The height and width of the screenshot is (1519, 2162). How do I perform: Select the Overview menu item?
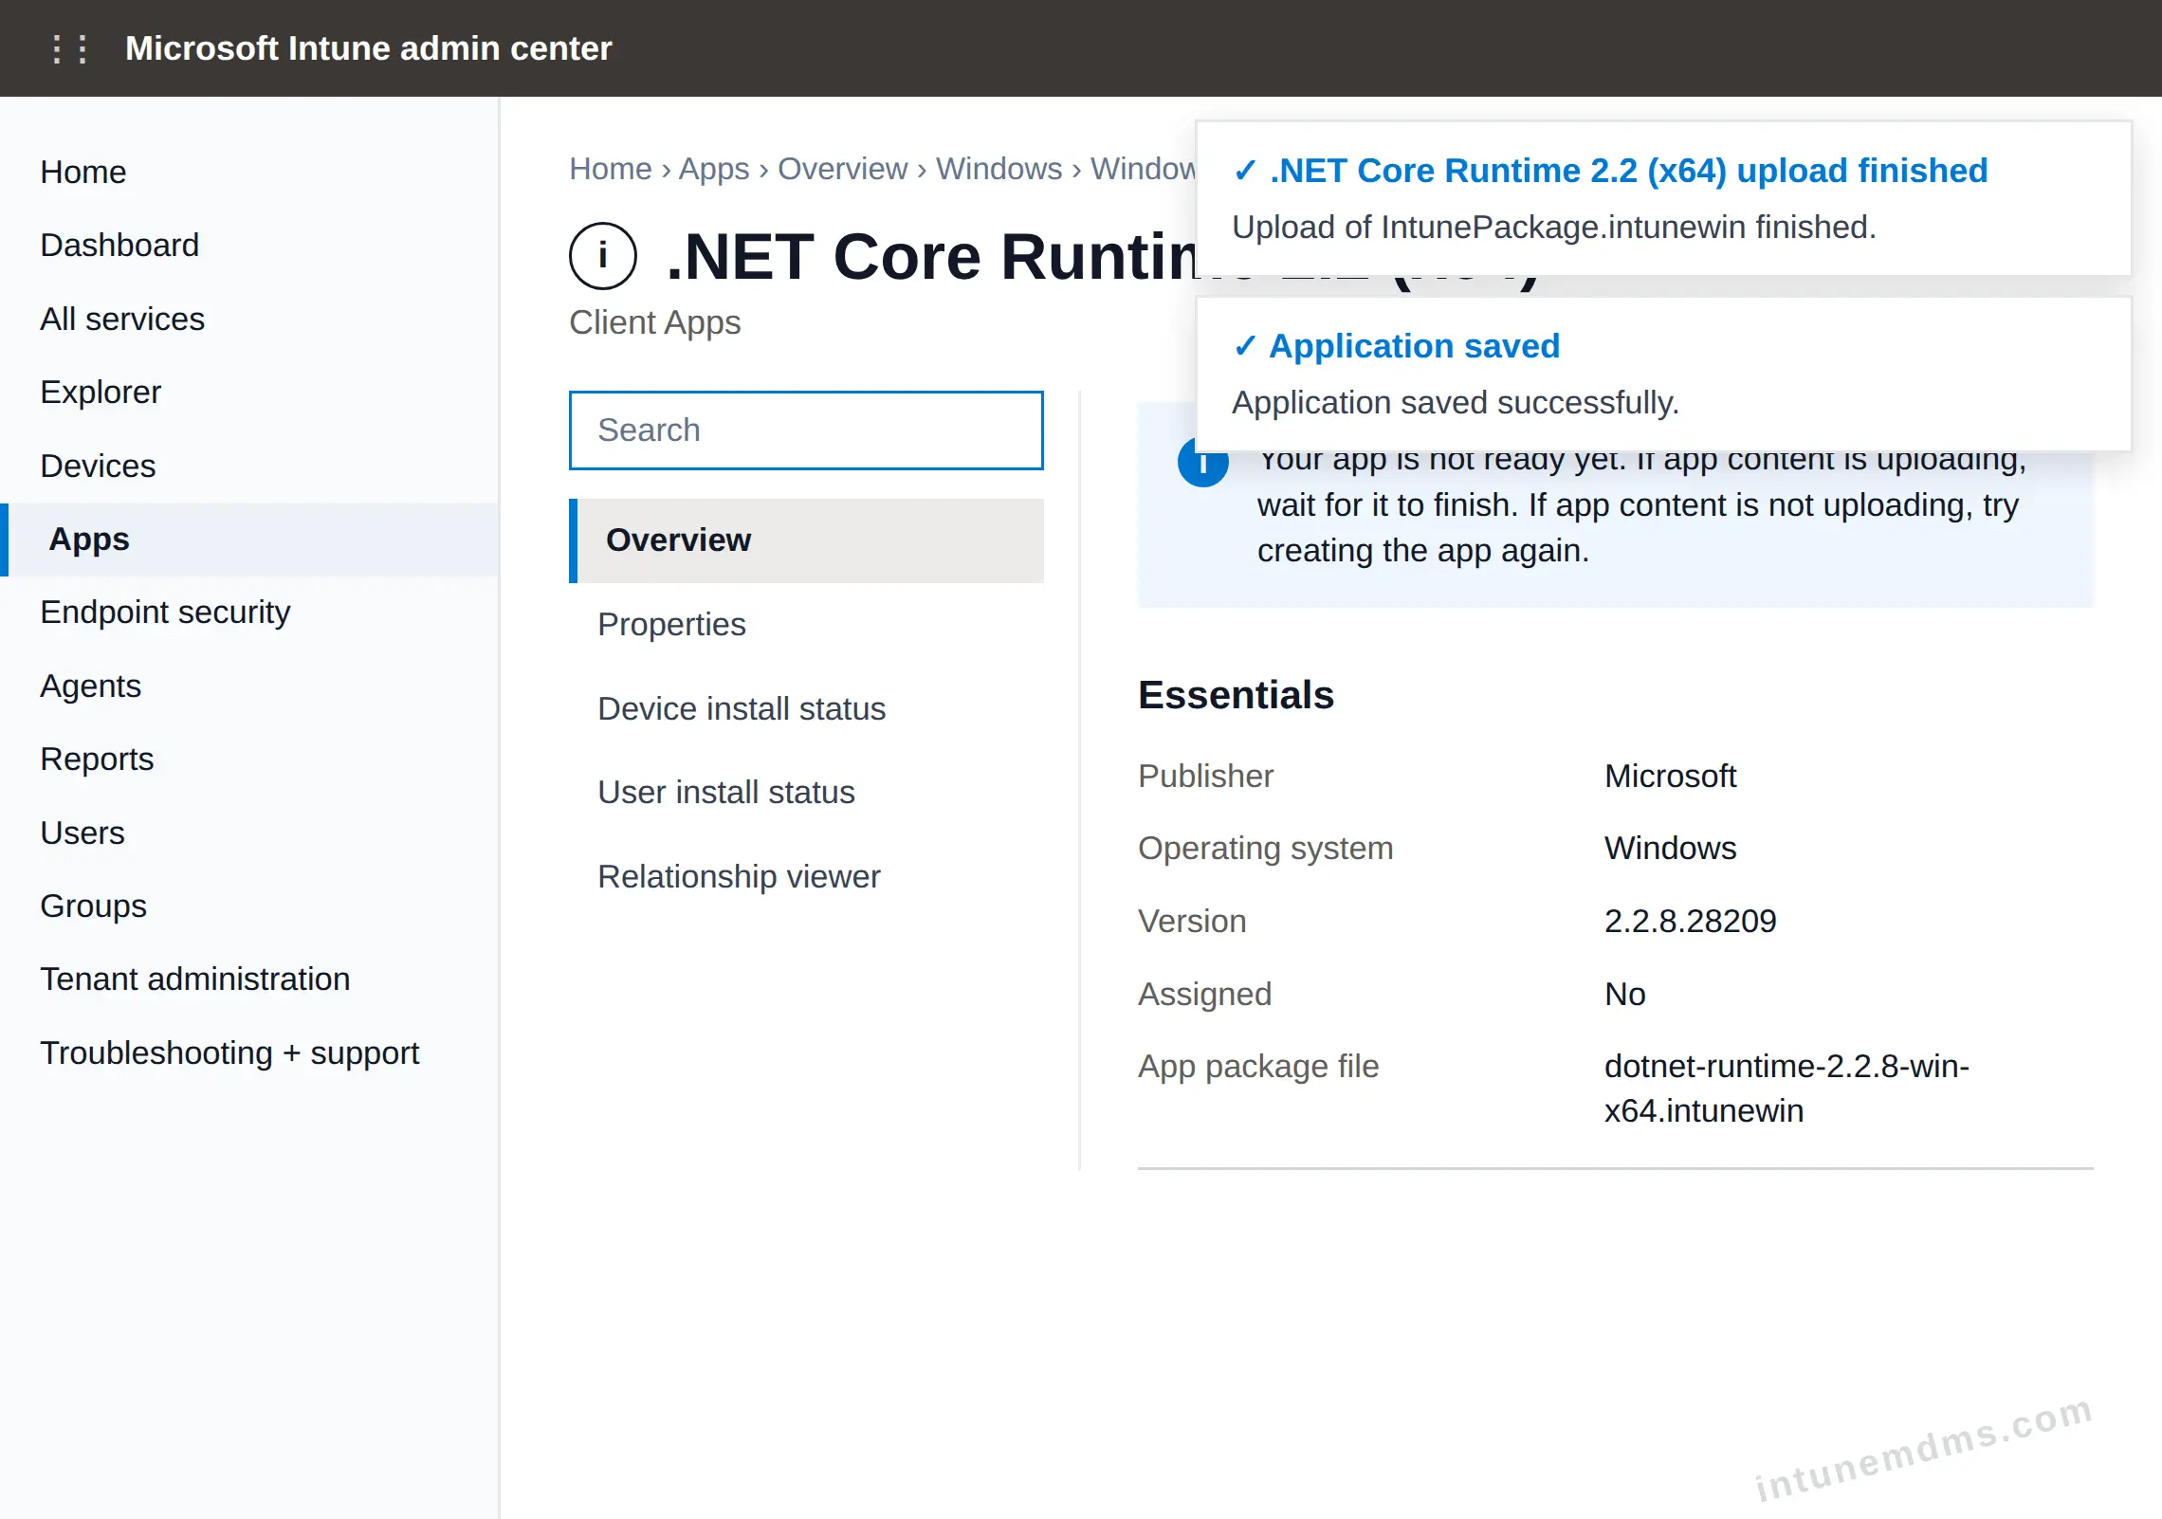coord(806,540)
